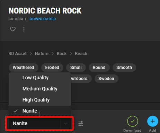Click the green Download checkmark button
This screenshot has height=133, width=160.
point(133,121)
